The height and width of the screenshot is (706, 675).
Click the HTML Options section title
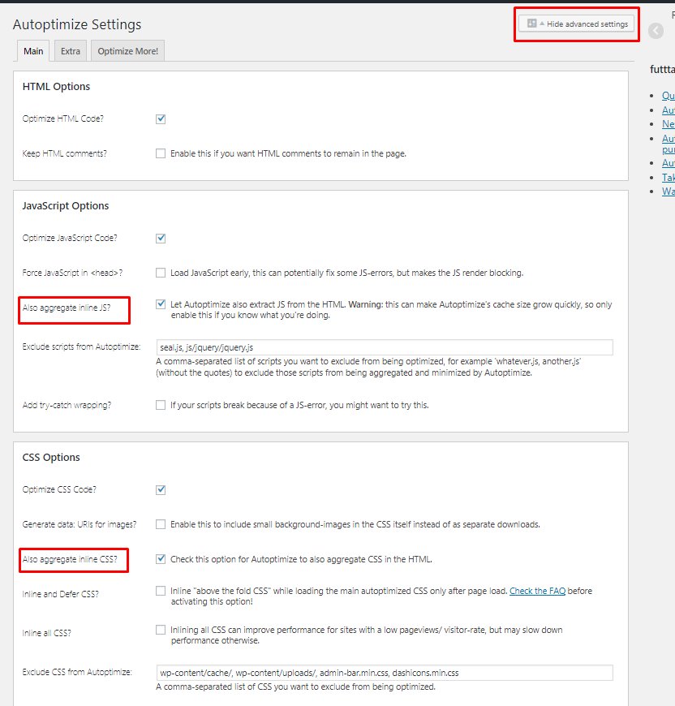coord(56,87)
